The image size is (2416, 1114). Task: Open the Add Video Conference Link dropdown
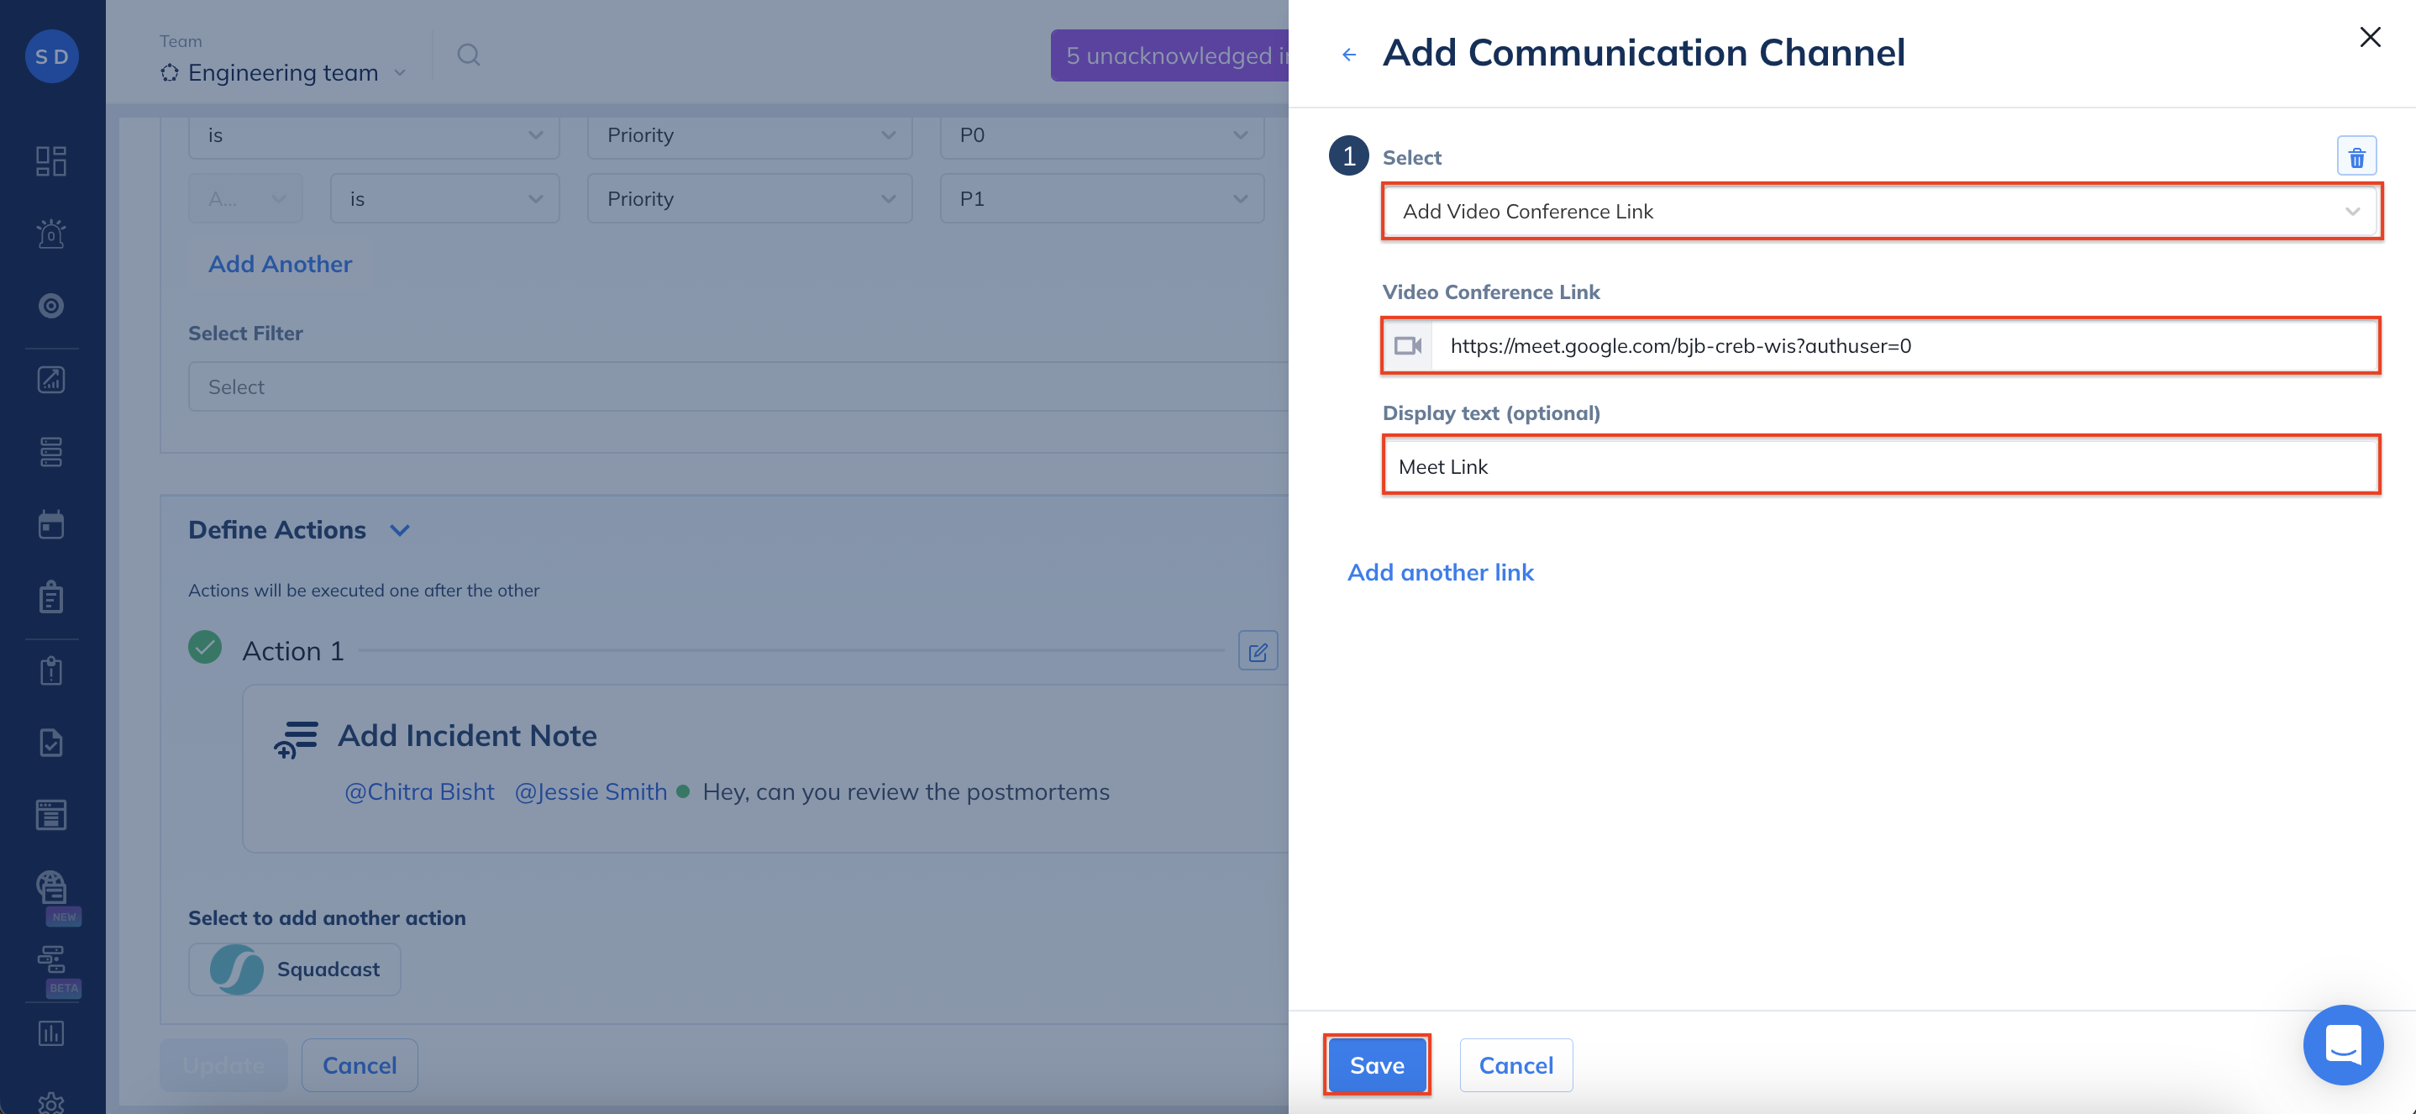tap(1879, 212)
